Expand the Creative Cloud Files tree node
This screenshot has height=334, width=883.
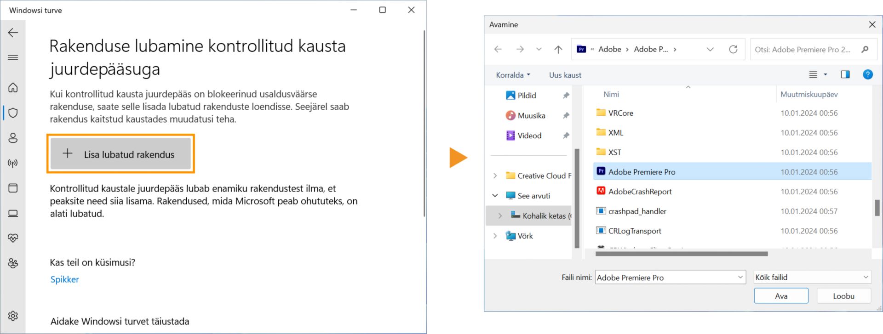point(495,175)
